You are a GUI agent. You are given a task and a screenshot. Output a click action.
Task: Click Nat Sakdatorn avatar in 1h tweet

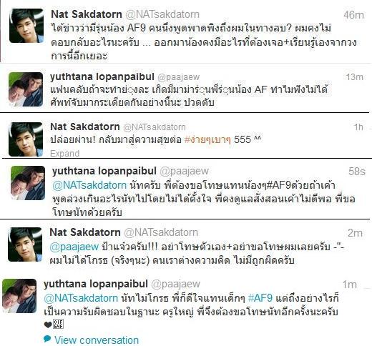[26, 139]
